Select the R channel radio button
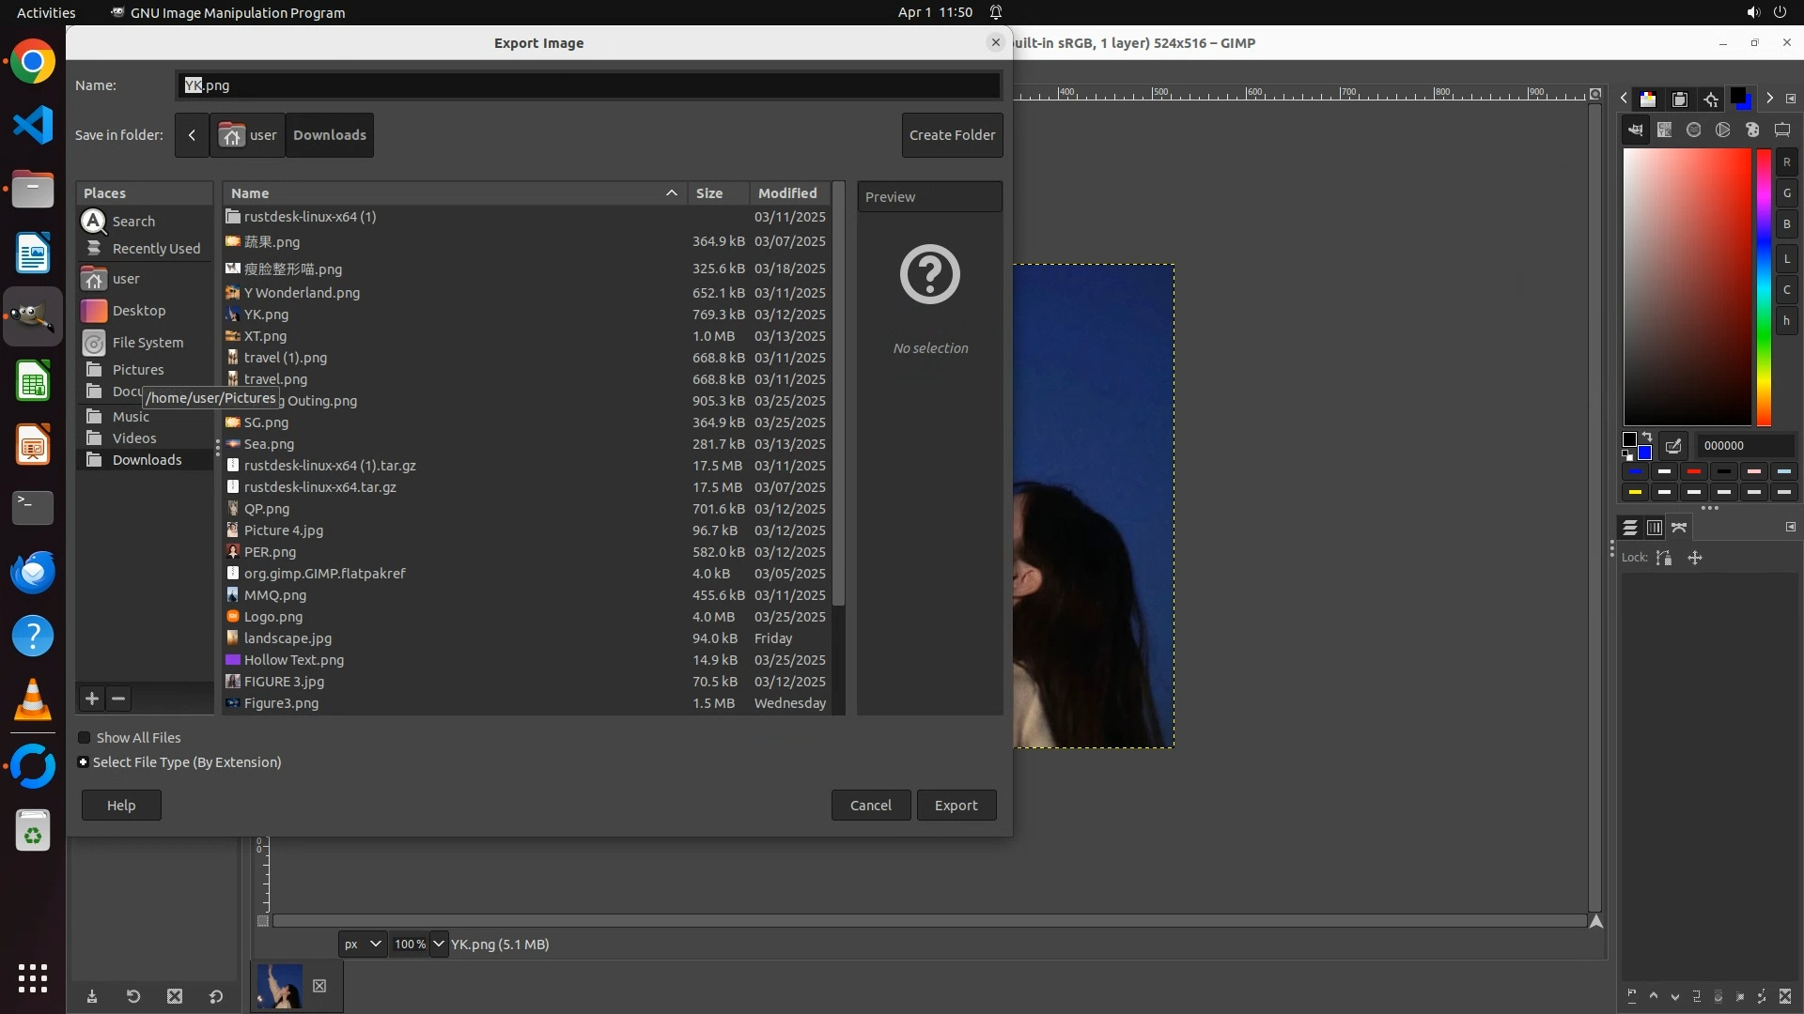 coord(1786,162)
